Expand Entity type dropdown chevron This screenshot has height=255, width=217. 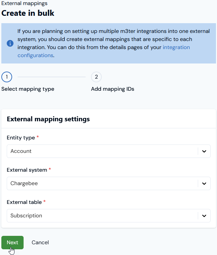pyautogui.click(x=204, y=151)
